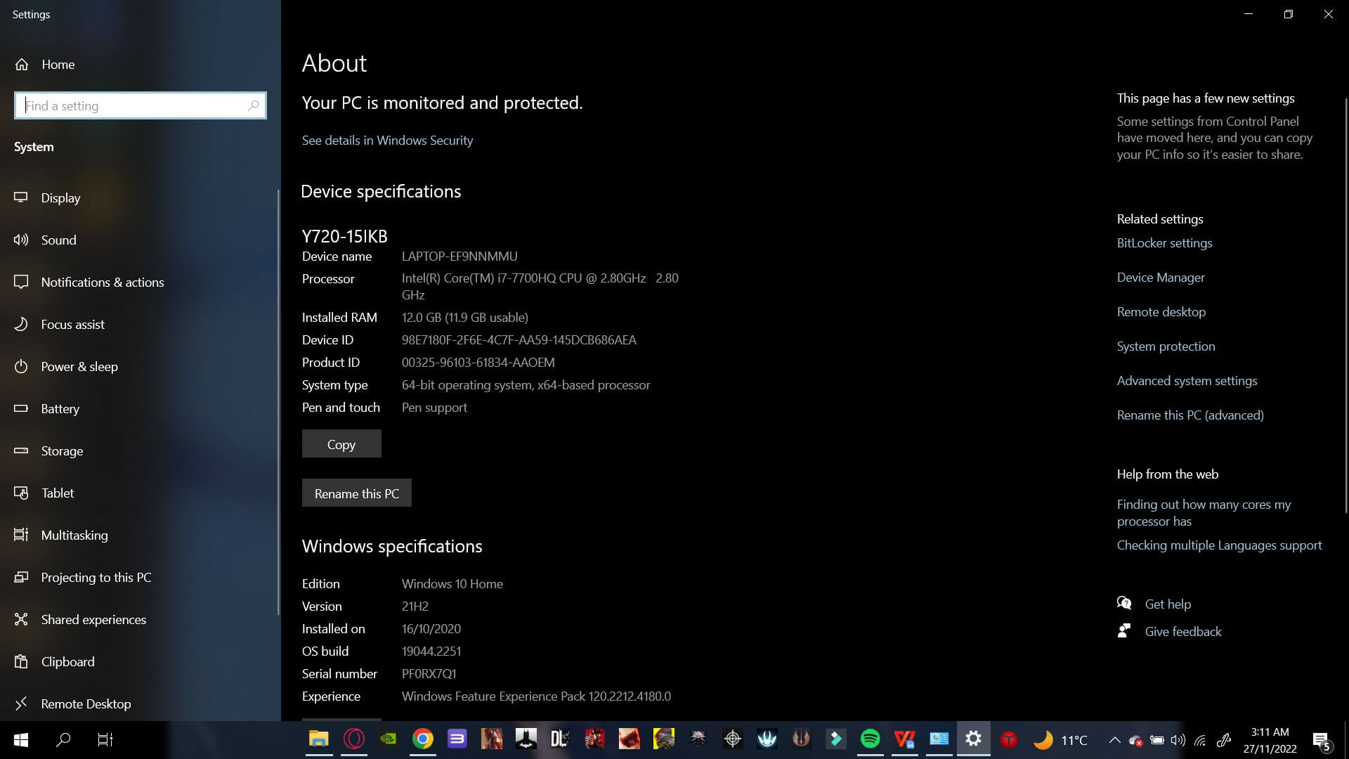Click the Home icon in sidebar
This screenshot has height=759, width=1349.
[x=22, y=64]
